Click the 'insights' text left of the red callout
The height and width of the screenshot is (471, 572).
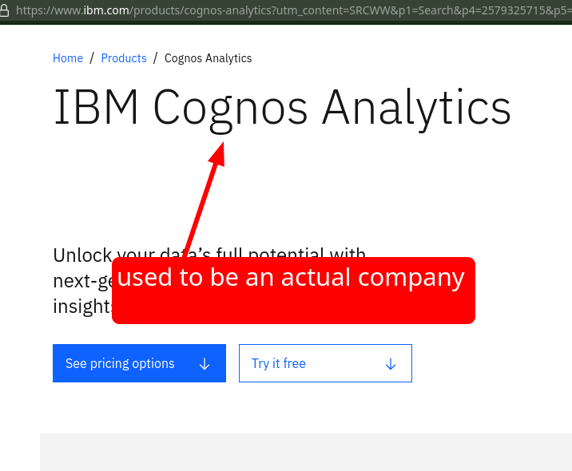81,307
